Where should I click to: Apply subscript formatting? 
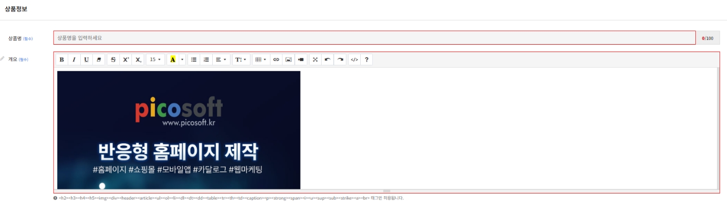(x=138, y=60)
